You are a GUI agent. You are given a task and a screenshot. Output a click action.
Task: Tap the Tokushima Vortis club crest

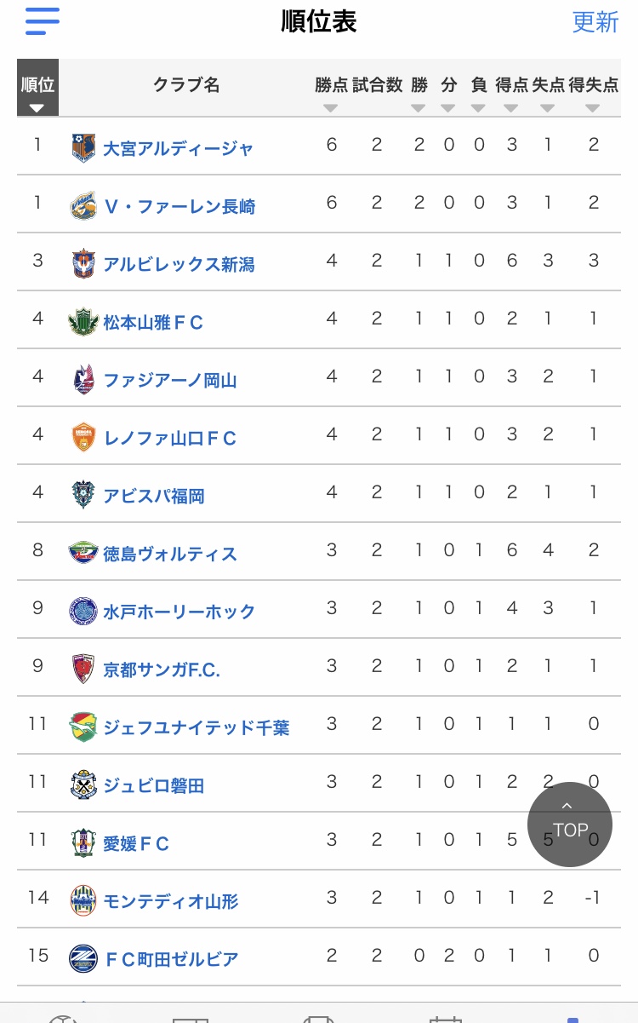point(83,554)
